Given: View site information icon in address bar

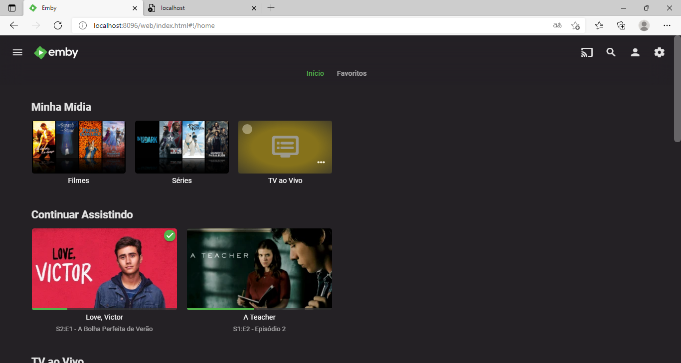Looking at the screenshot, I should [x=83, y=25].
